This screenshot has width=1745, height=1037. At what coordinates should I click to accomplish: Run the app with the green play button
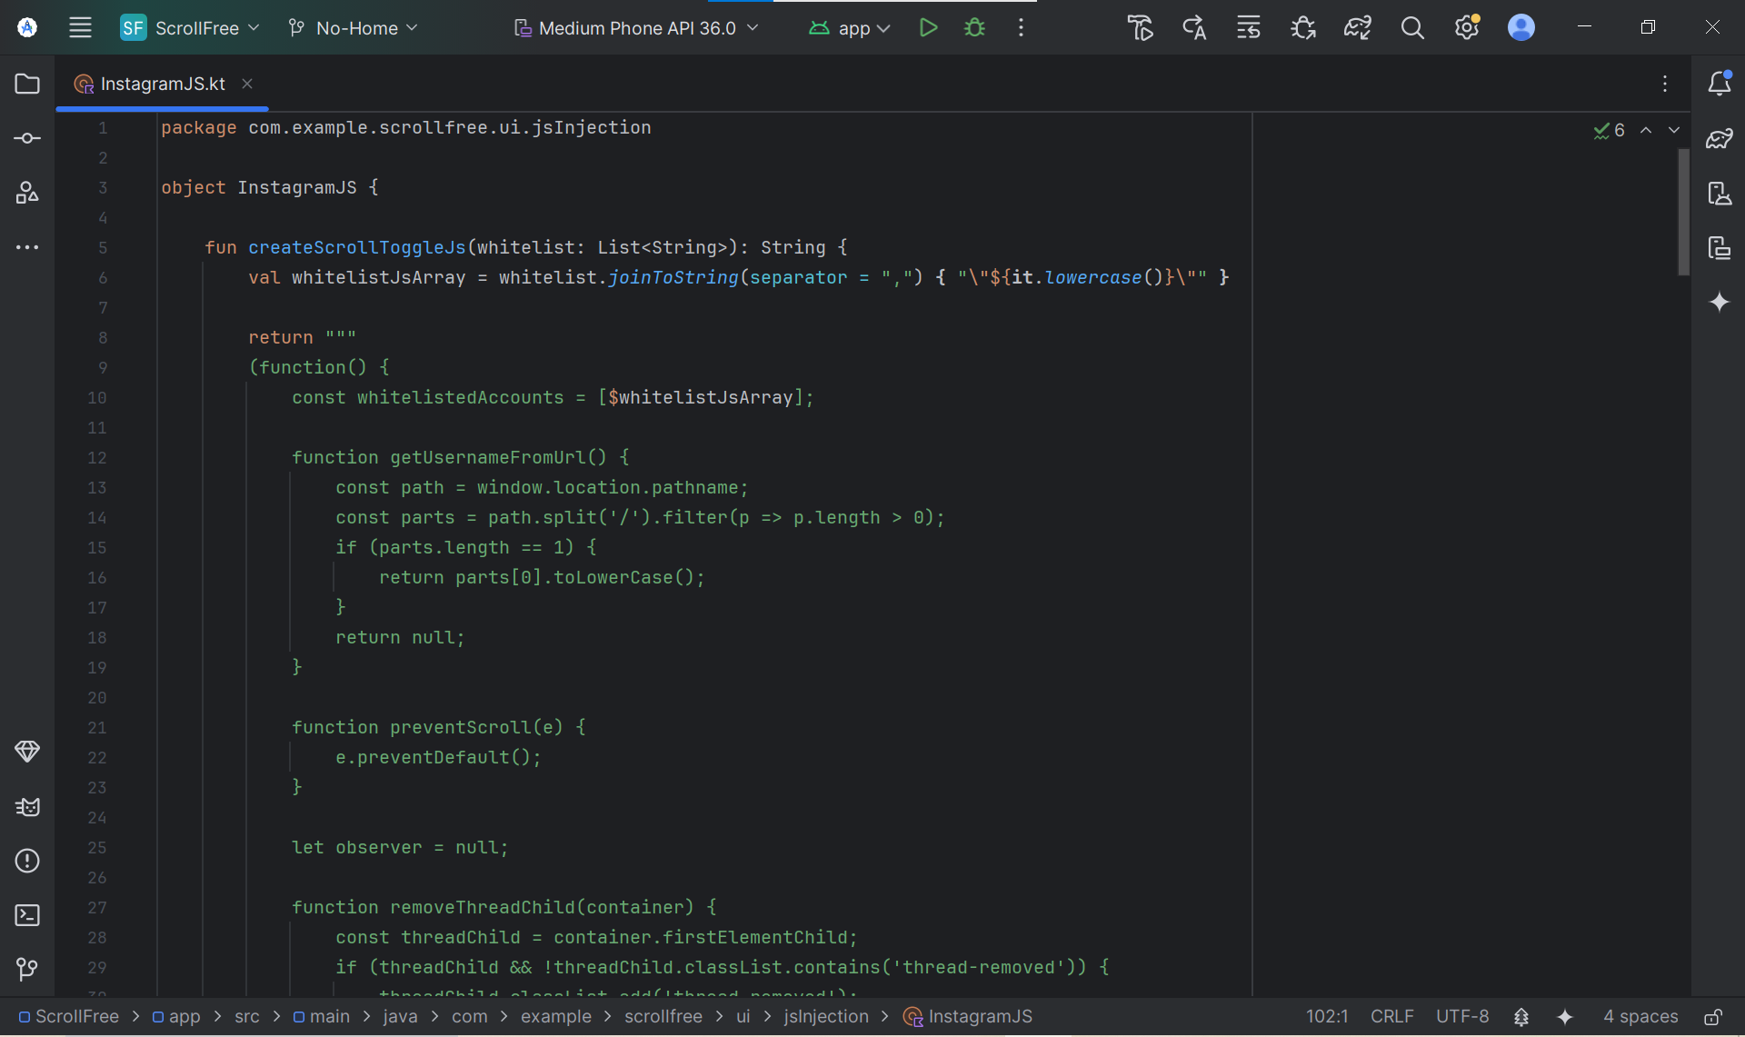pyautogui.click(x=928, y=27)
